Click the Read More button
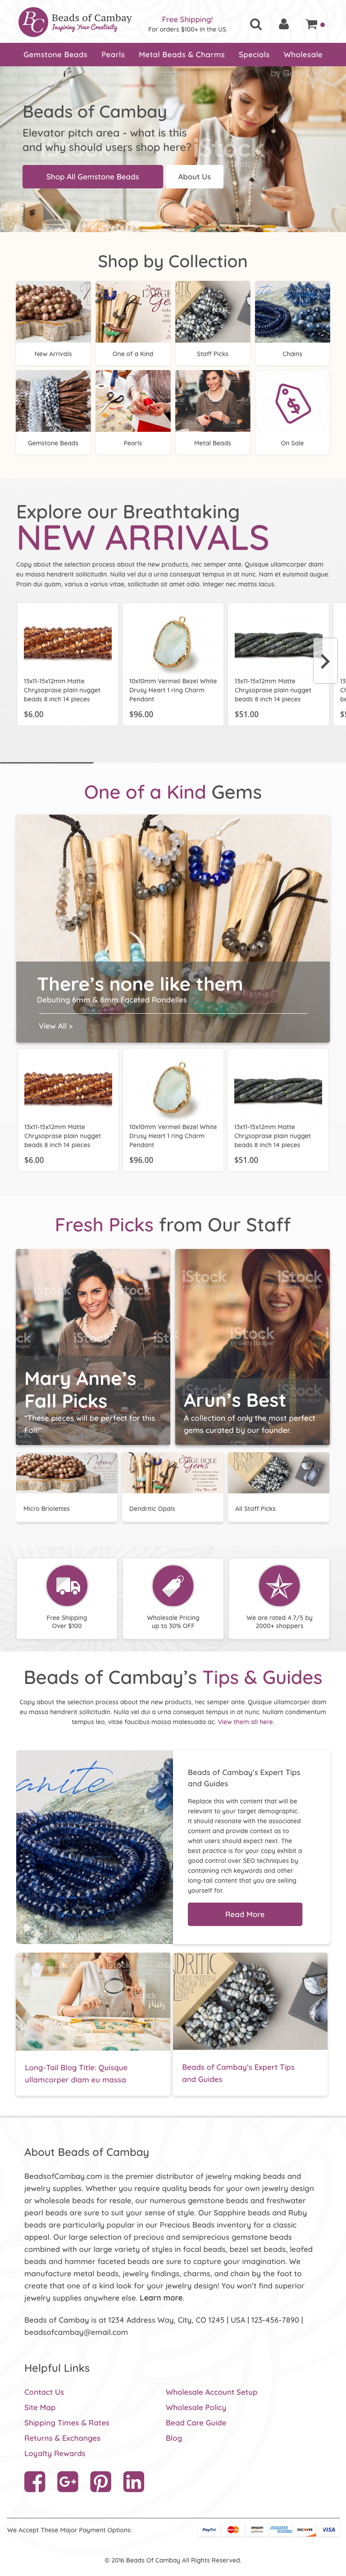Screen dimensions: 346x2576 pos(245,1914)
